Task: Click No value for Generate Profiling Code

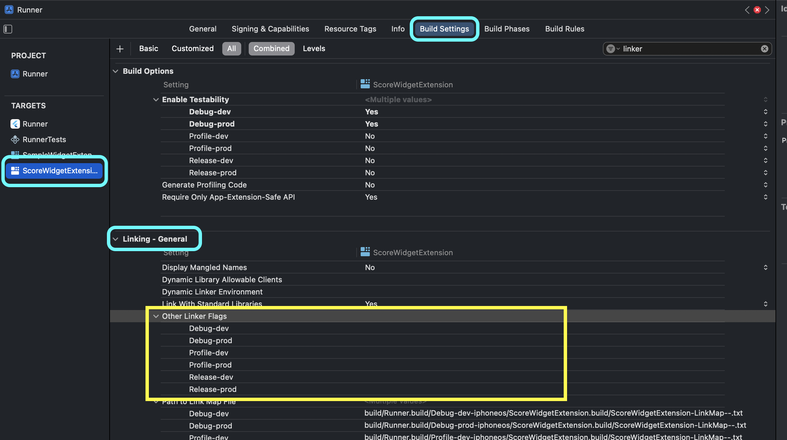Action: 370,185
